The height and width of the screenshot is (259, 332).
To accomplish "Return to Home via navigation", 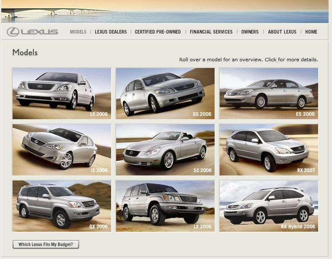I will (x=311, y=31).
